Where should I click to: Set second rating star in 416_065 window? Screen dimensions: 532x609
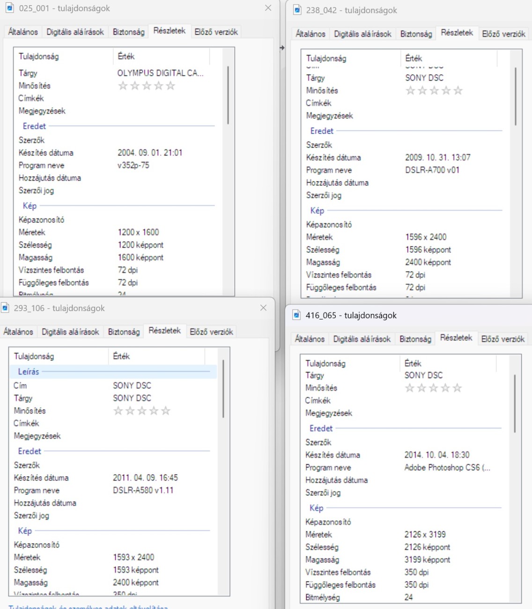(x=421, y=388)
